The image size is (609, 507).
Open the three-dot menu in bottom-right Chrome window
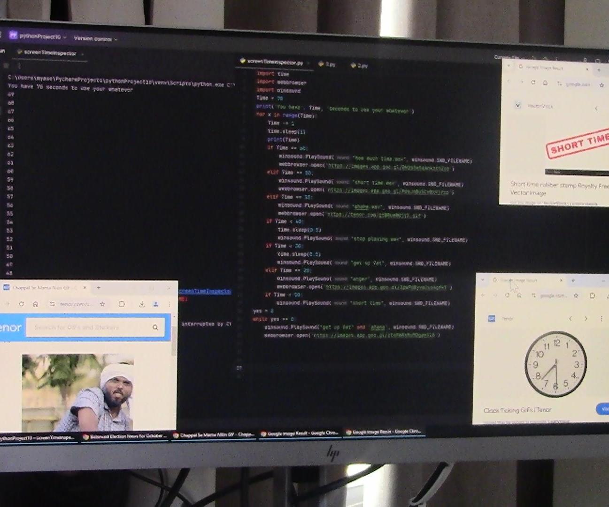[x=601, y=319]
